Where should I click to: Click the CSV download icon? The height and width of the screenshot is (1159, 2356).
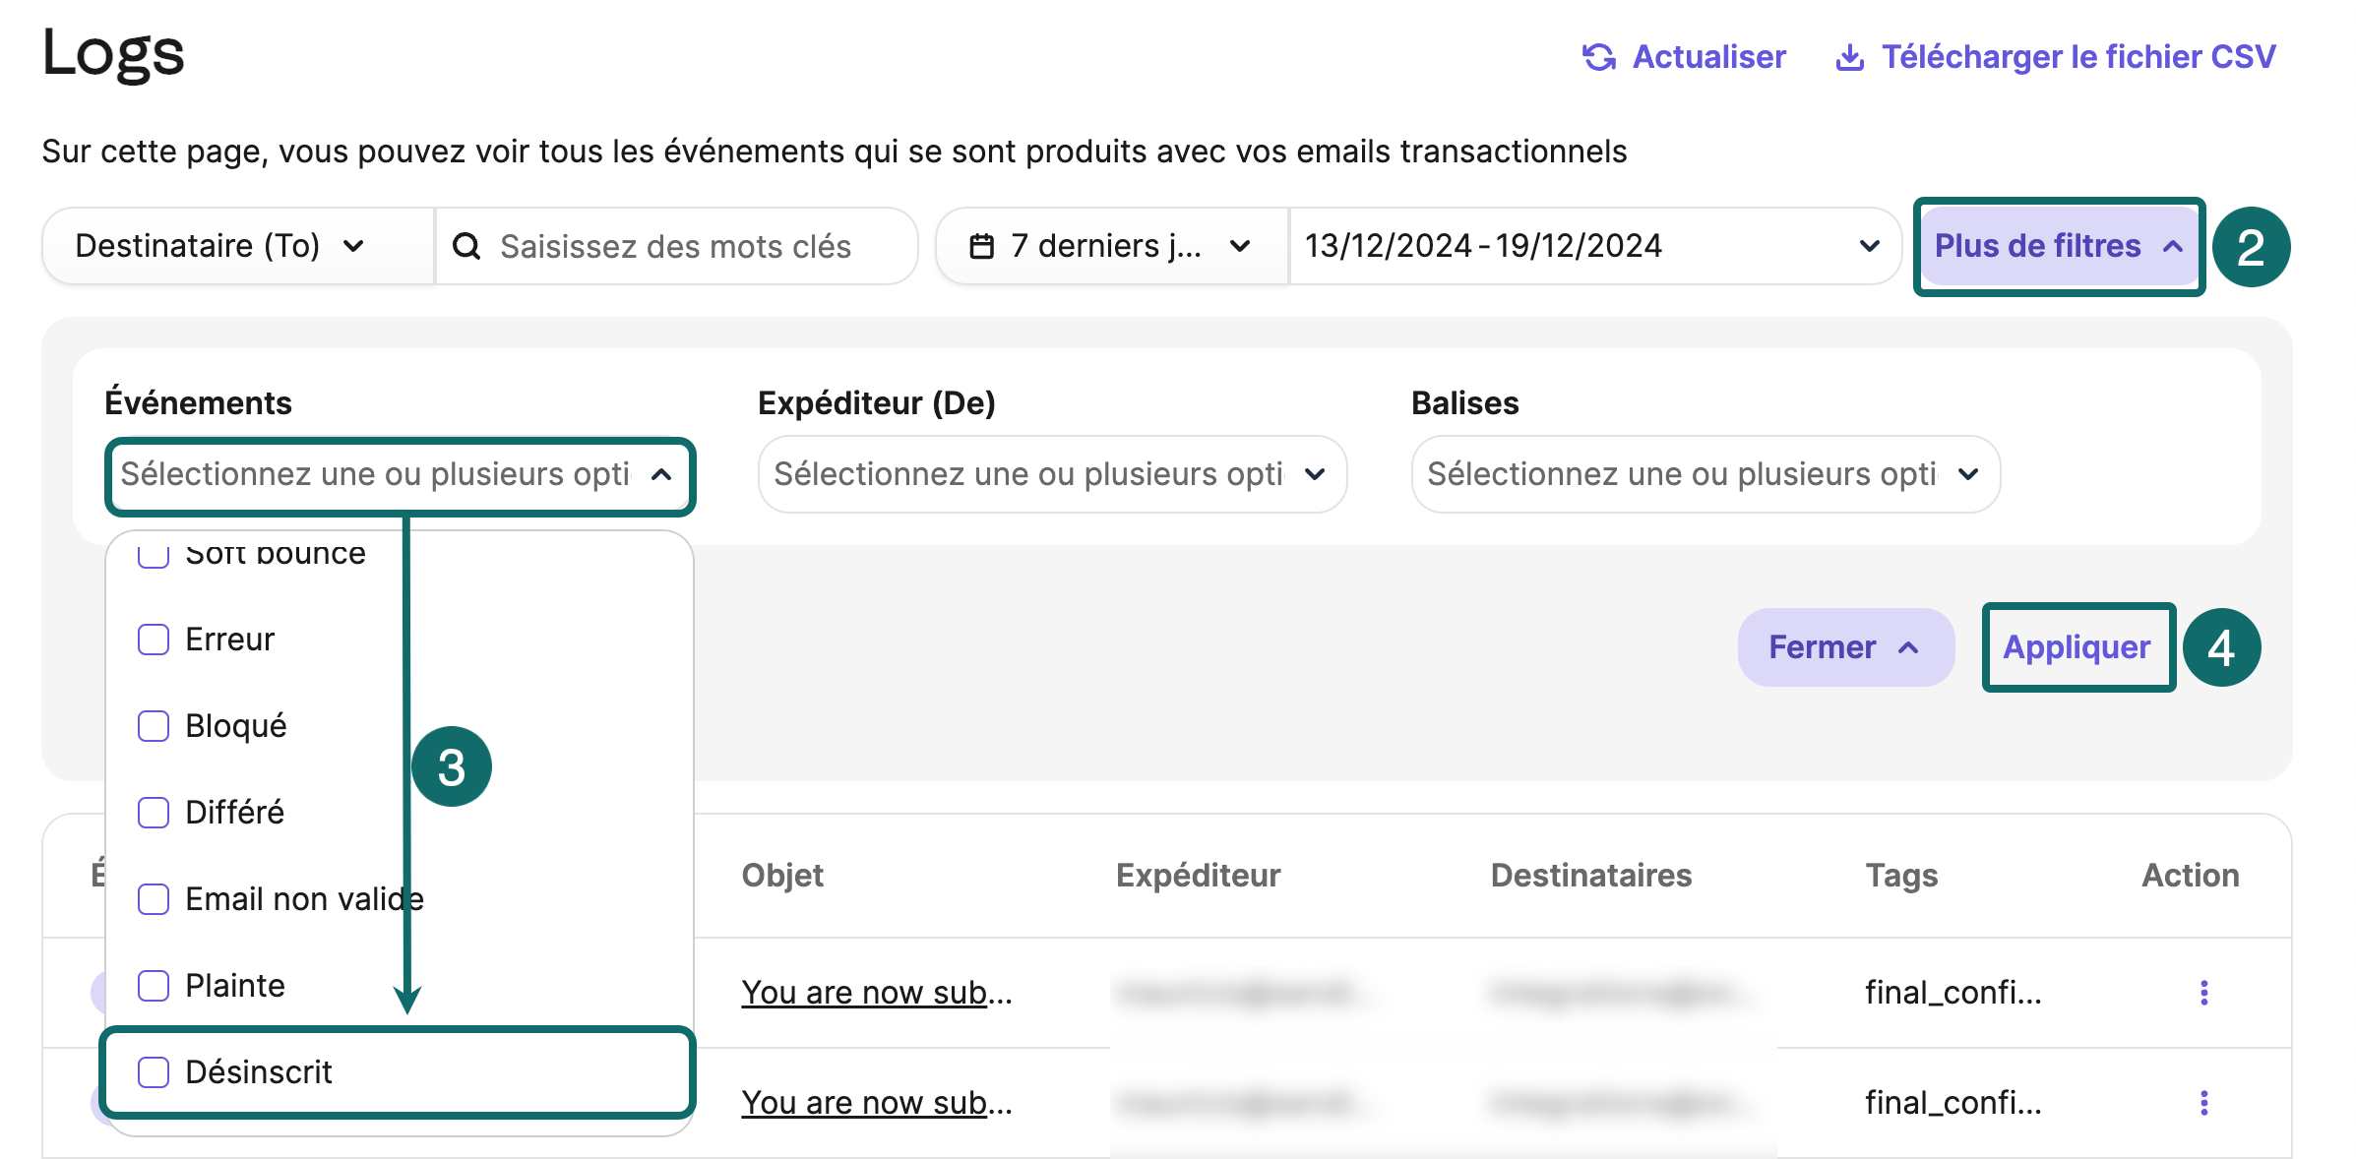1849,57
